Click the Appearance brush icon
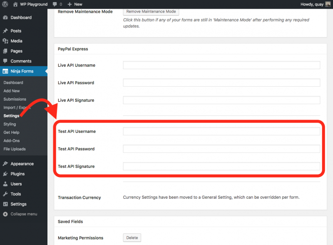333x245 pixels. click(6, 164)
